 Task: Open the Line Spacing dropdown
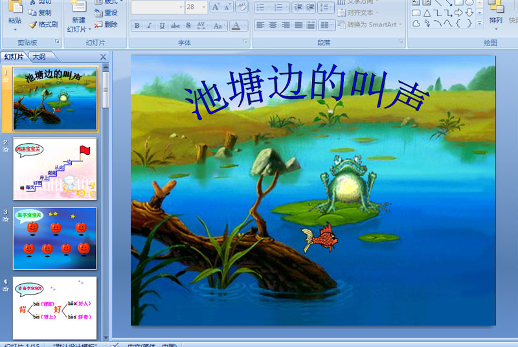[x=326, y=8]
